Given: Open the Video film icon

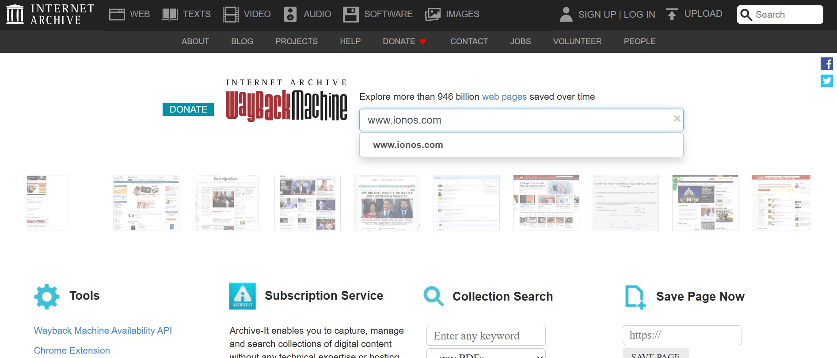Looking at the screenshot, I should (x=230, y=15).
